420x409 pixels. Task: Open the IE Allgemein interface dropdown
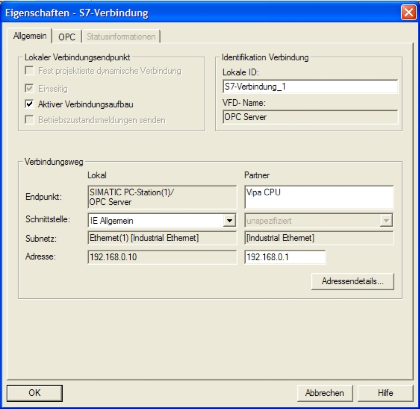pyautogui.click(x=228, y=221)
